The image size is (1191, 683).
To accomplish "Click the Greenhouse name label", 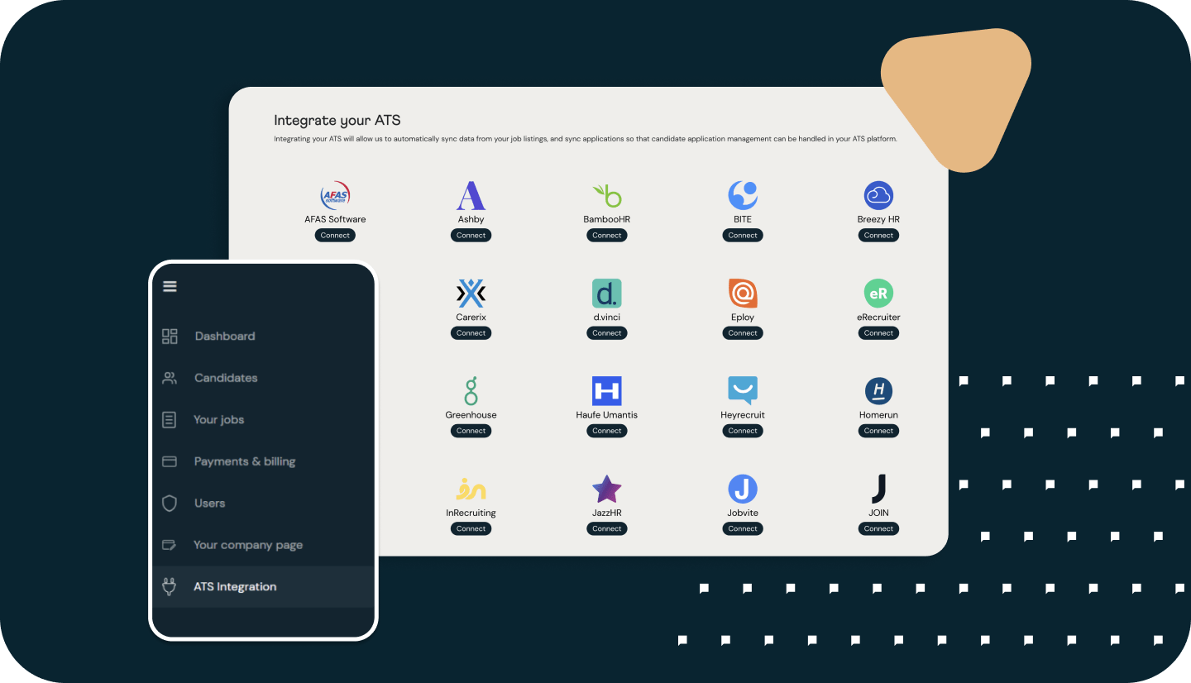I will [x=471, y=414].
